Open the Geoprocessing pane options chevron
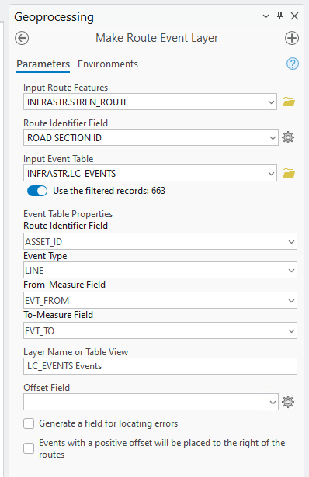The width and height of the screenshot is (309, 477). pos(266,16)
